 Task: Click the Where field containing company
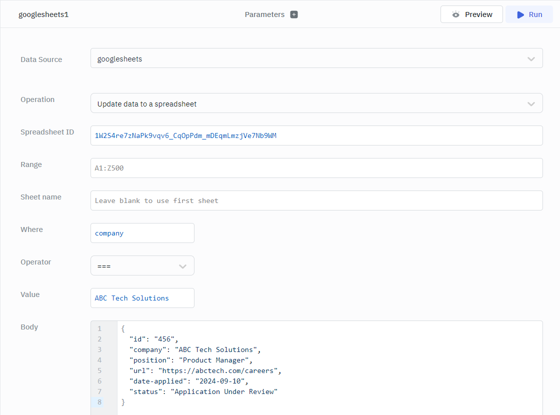coord(142,233)
